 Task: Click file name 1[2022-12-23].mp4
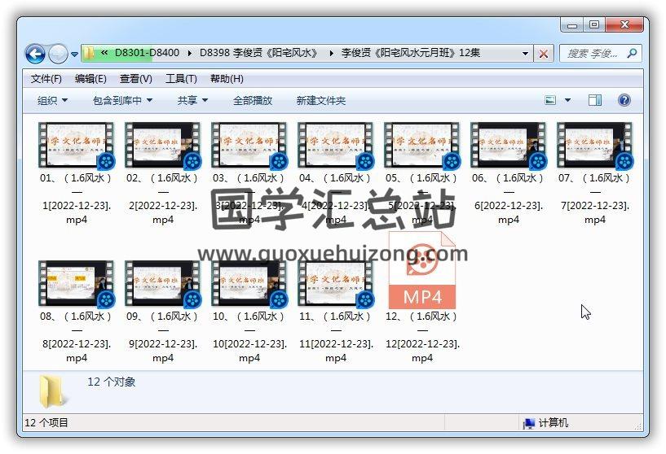(77, 212)
